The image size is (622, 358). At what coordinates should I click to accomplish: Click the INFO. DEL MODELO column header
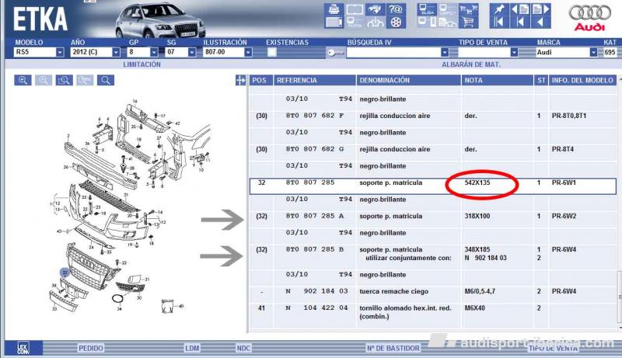[x=582, y=80]
